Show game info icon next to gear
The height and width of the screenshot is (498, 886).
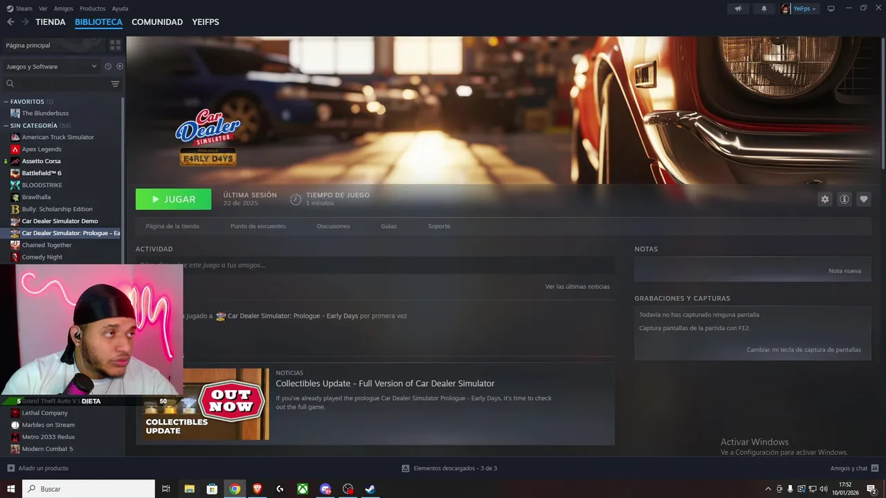point(844,199)
